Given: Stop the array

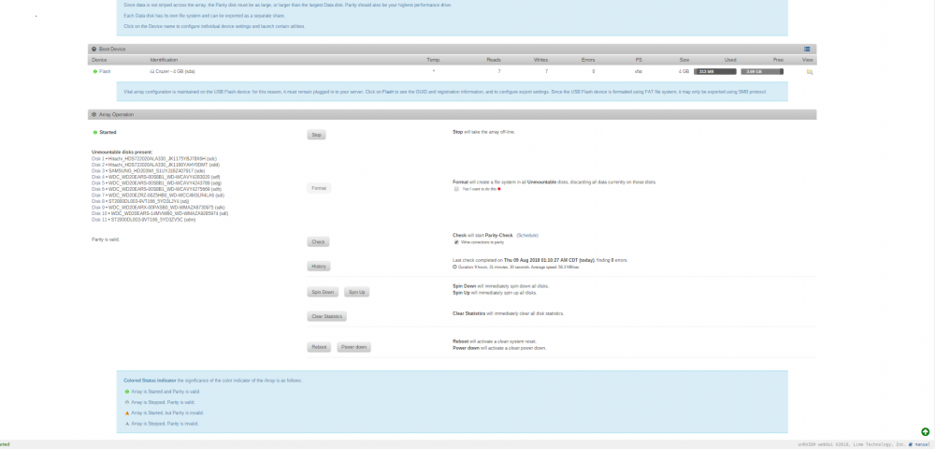Looking at the screenshot, I should click(317, 136).
